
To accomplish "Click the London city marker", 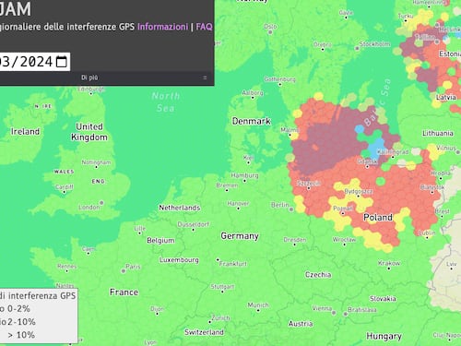I will pyautogui.click(x=101, y=203).
